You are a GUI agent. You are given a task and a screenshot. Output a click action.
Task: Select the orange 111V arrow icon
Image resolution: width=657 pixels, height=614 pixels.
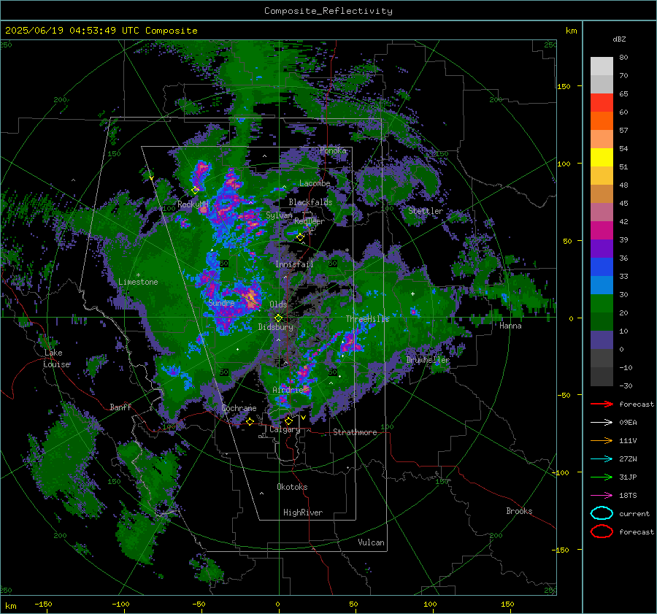[x=602, y=440]
